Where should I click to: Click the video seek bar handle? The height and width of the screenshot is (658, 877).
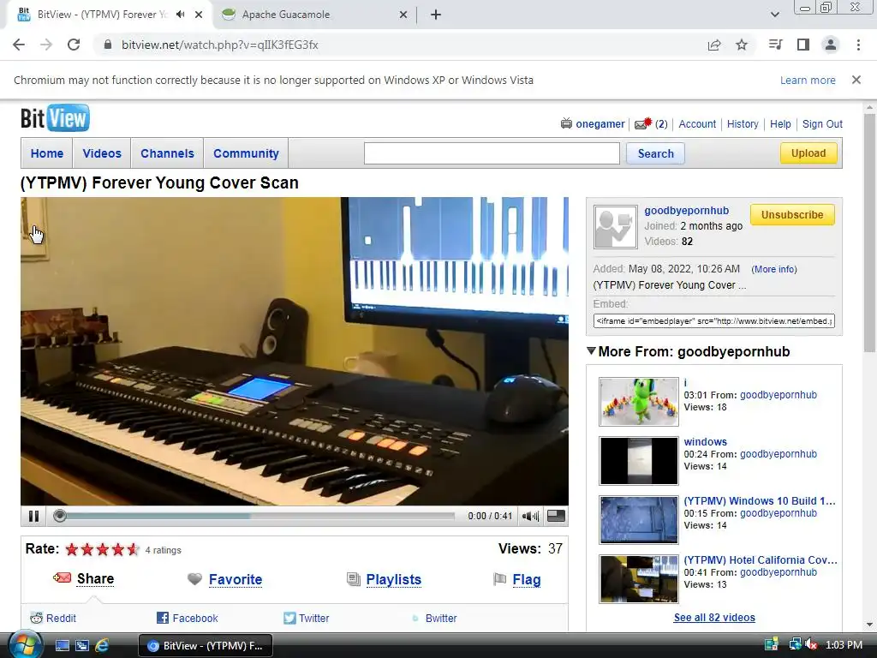coord(60,516)
